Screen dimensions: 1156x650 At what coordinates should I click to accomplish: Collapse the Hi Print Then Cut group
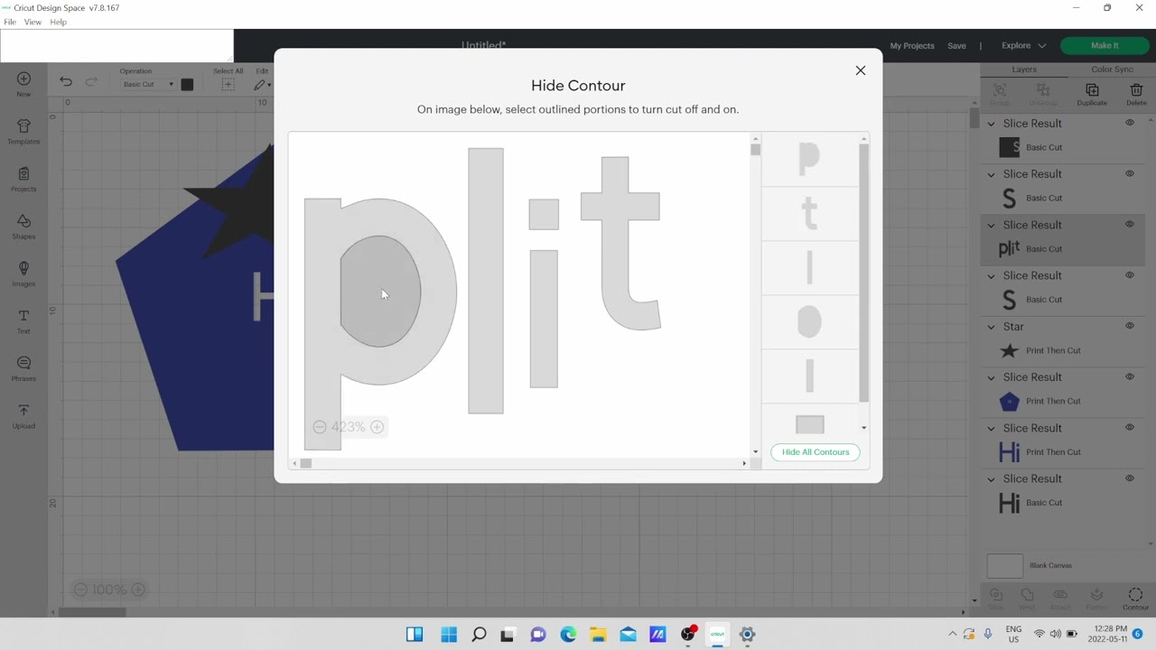pyautogui.click(x=991, y=428)
